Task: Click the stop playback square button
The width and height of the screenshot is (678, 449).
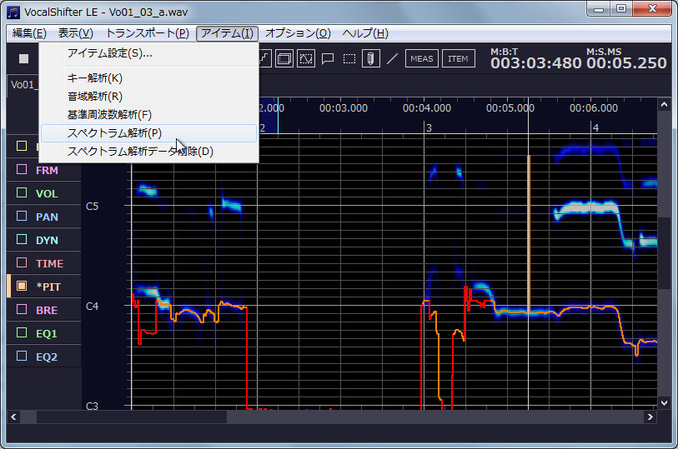Action: coord(24,58)
